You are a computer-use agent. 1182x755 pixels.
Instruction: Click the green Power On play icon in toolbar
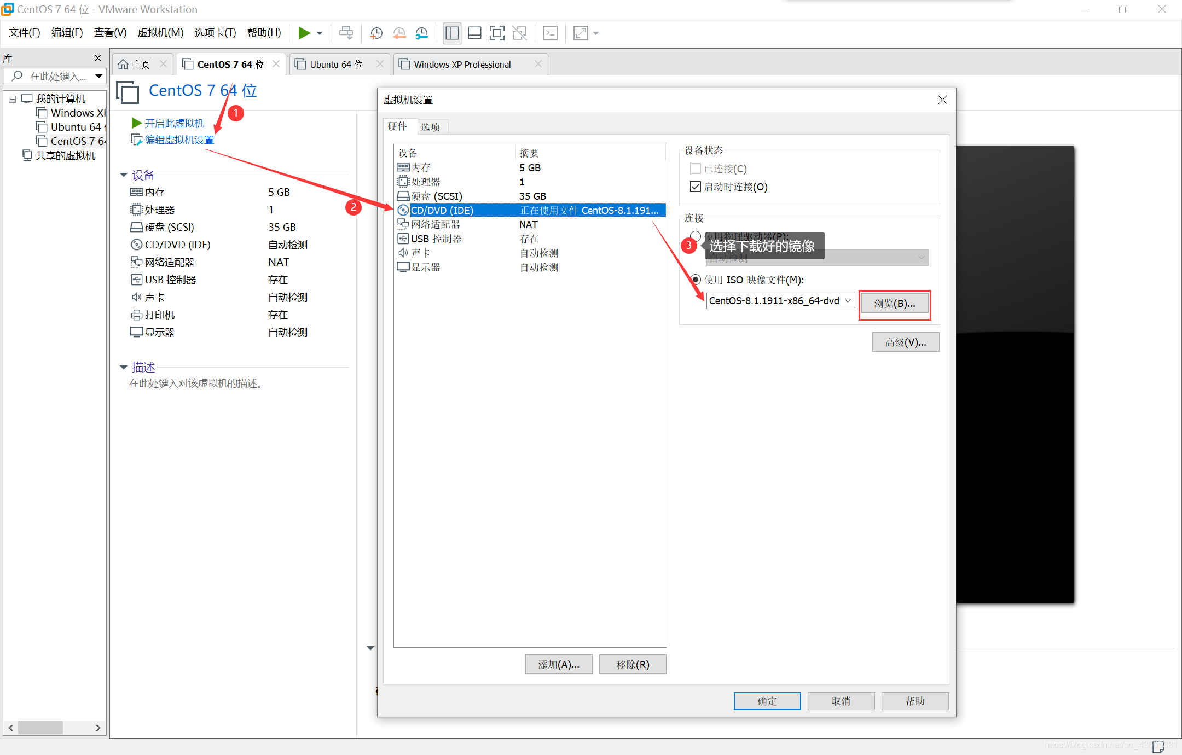tap(304, 33)
